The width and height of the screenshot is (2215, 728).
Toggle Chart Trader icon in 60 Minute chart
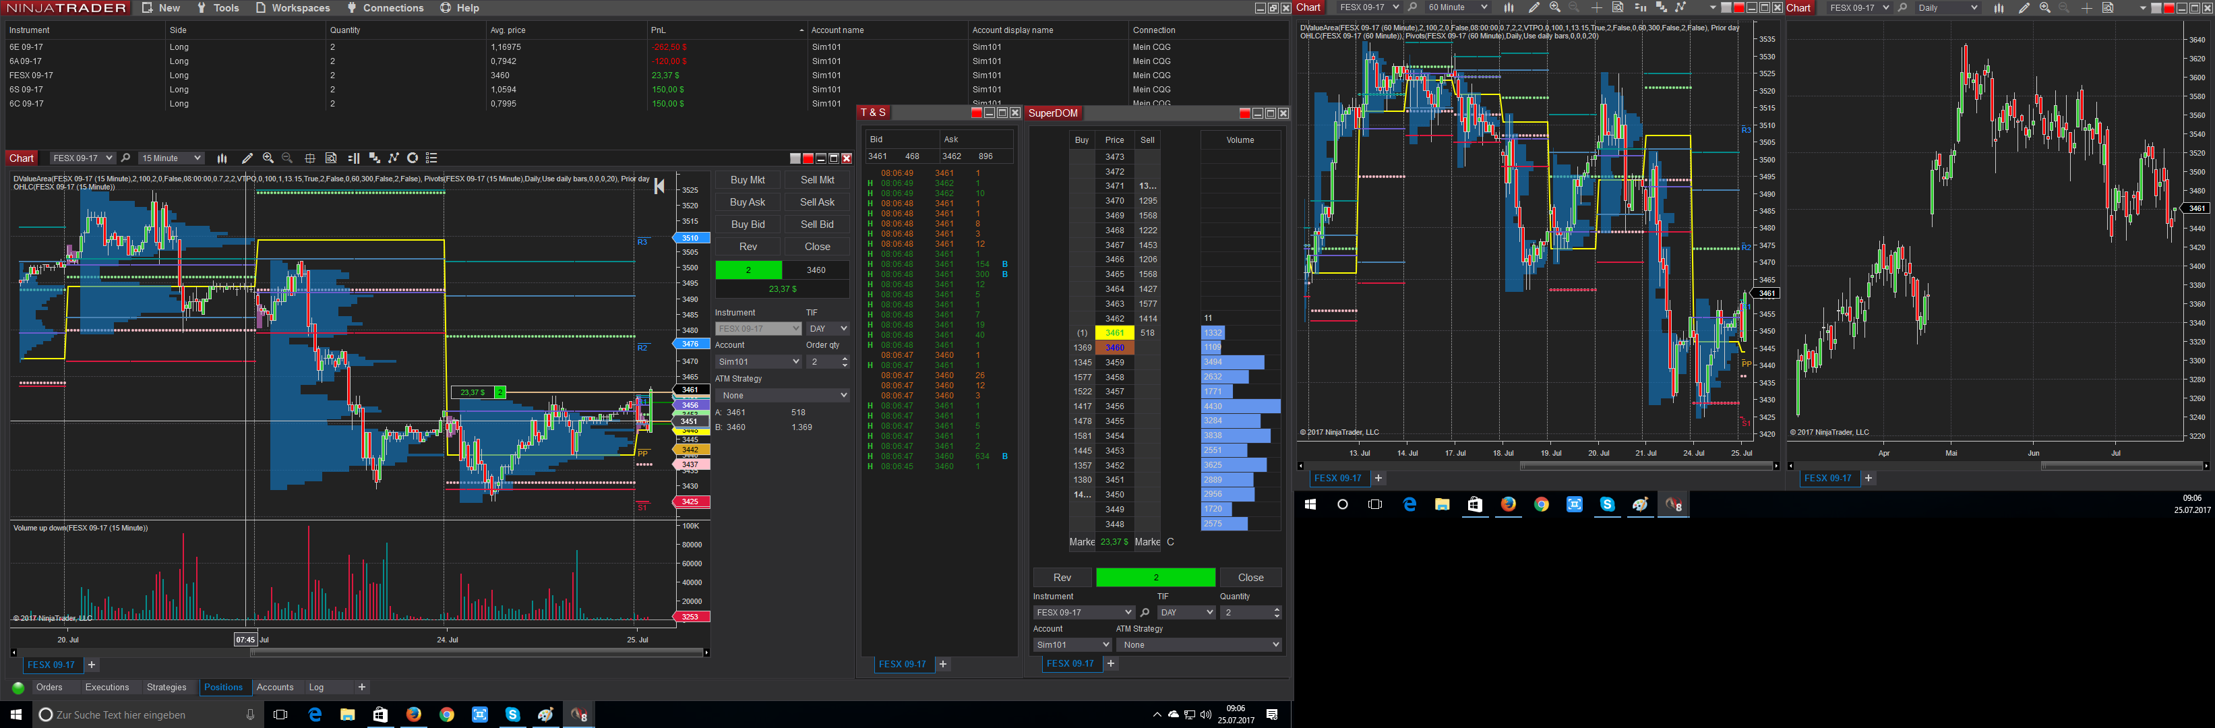click(x=1640, y=7)
